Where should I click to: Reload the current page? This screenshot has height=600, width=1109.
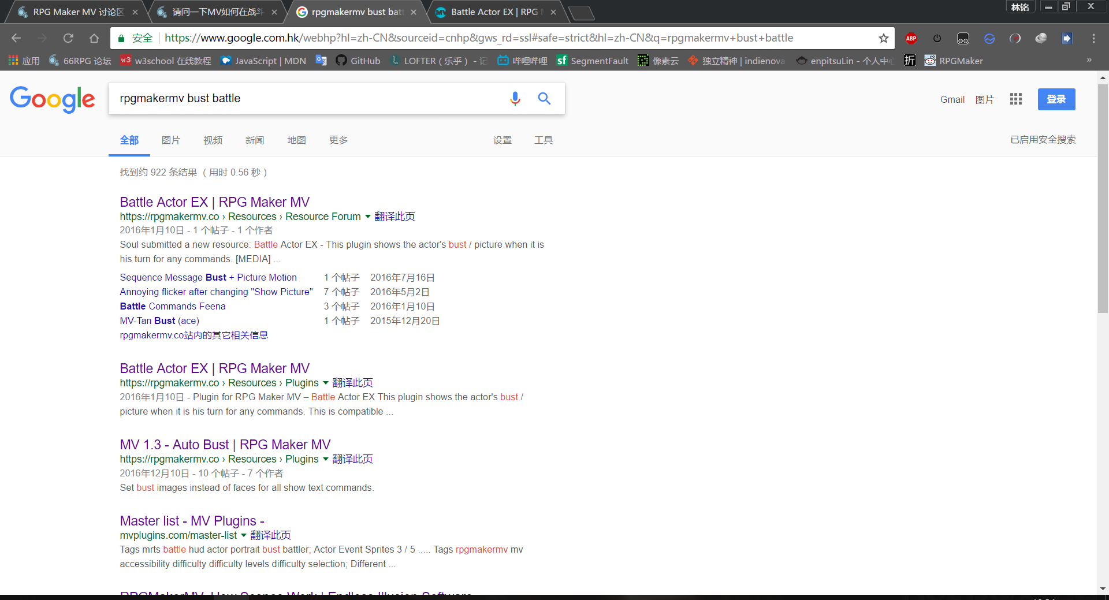click(x=68, y=38)
